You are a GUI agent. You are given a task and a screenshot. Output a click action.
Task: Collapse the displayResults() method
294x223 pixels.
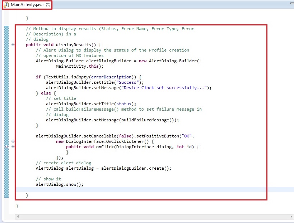13,45
